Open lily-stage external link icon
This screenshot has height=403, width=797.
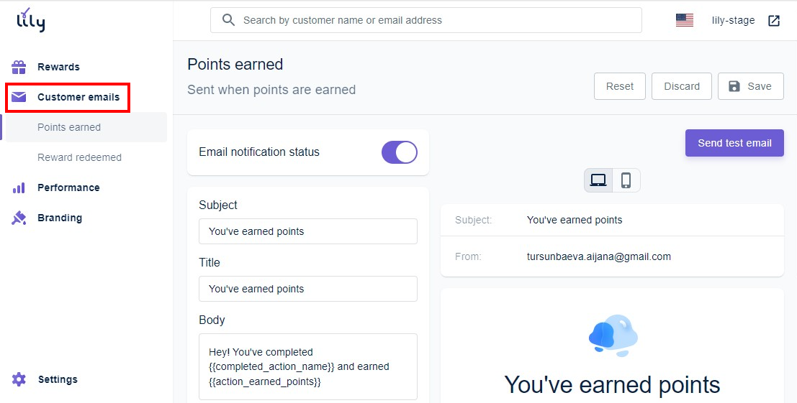point(774,21)
